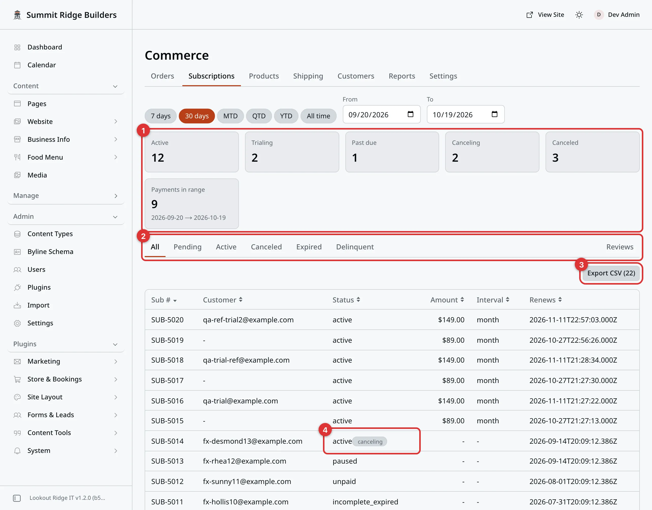
Task: Click the Export CSV (22) button
Action: [611, 273]
